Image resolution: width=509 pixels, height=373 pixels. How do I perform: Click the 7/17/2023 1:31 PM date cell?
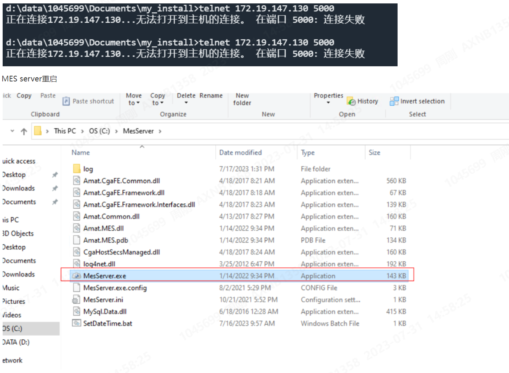coord(247,169)
